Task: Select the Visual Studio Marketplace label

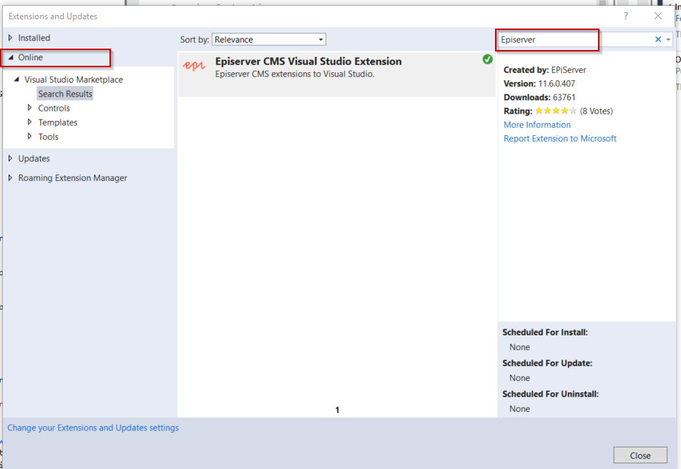Action: [x=74, y=79]
